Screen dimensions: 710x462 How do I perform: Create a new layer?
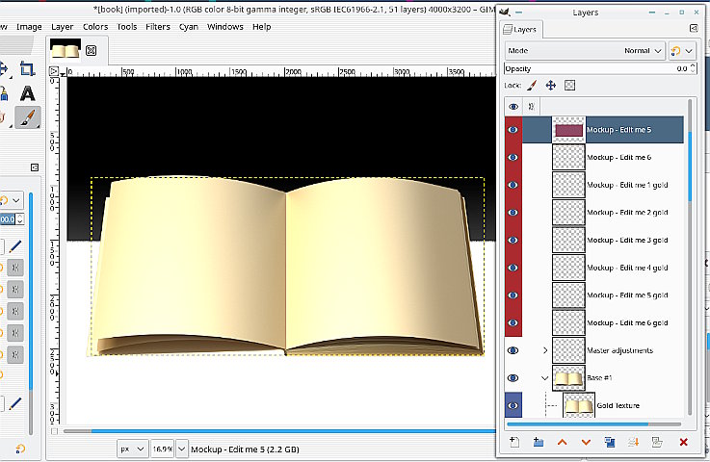click(513, 442)
